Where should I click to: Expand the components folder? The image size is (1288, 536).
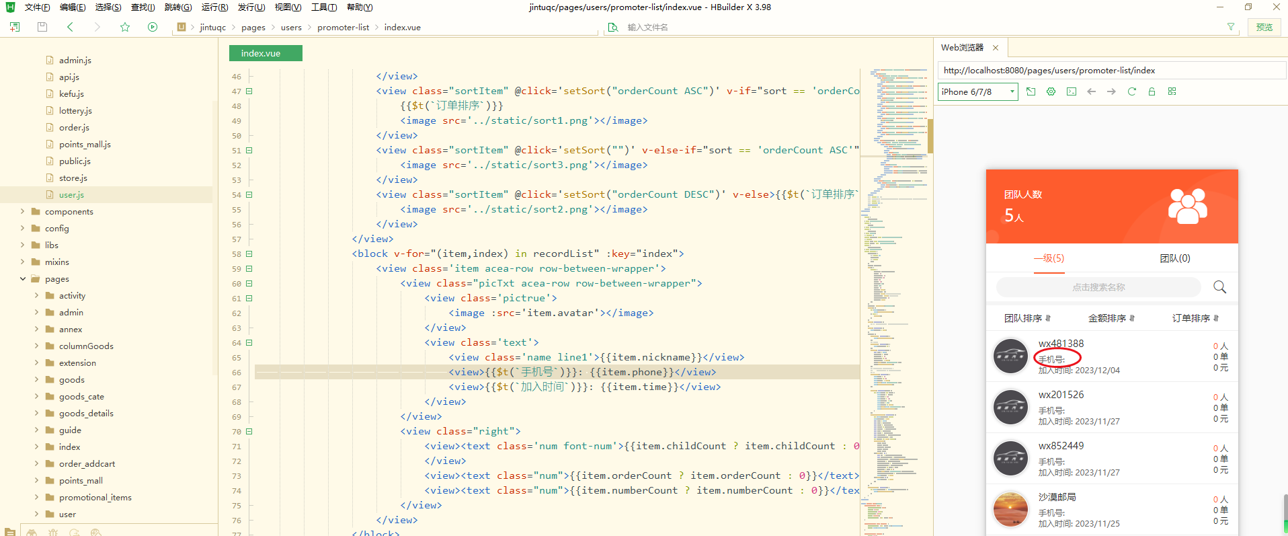pyautogui.click(x=22, y=211)
